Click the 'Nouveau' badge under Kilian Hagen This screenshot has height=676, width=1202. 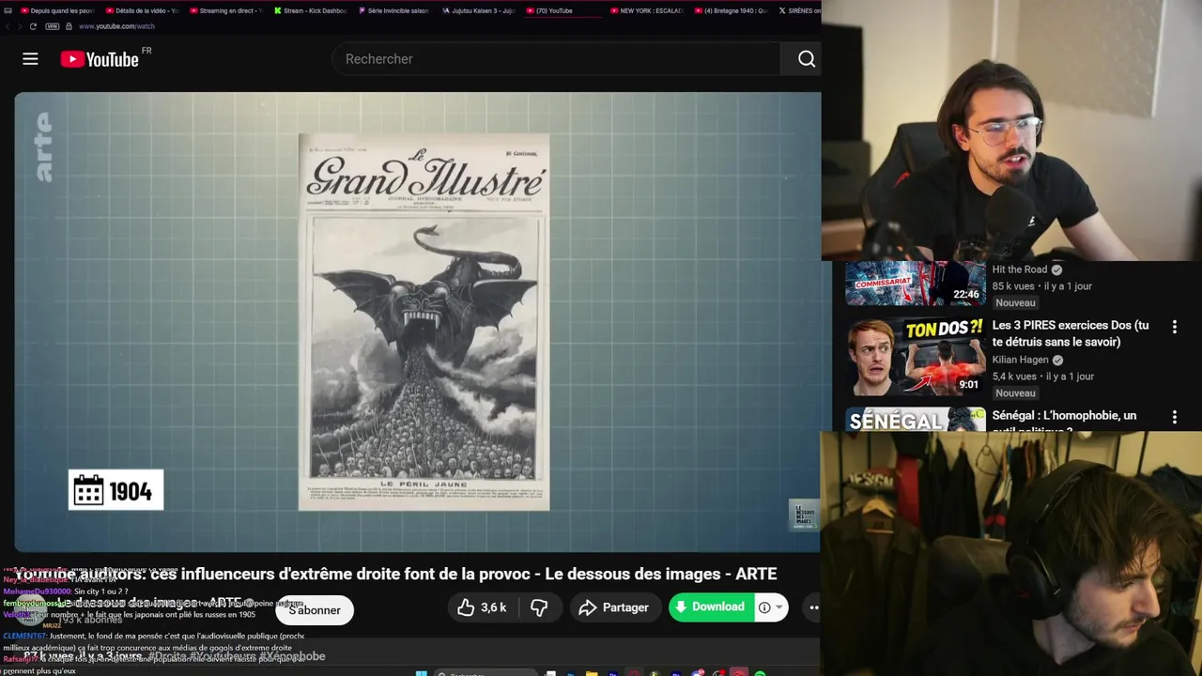click(x=1015, y=393)
